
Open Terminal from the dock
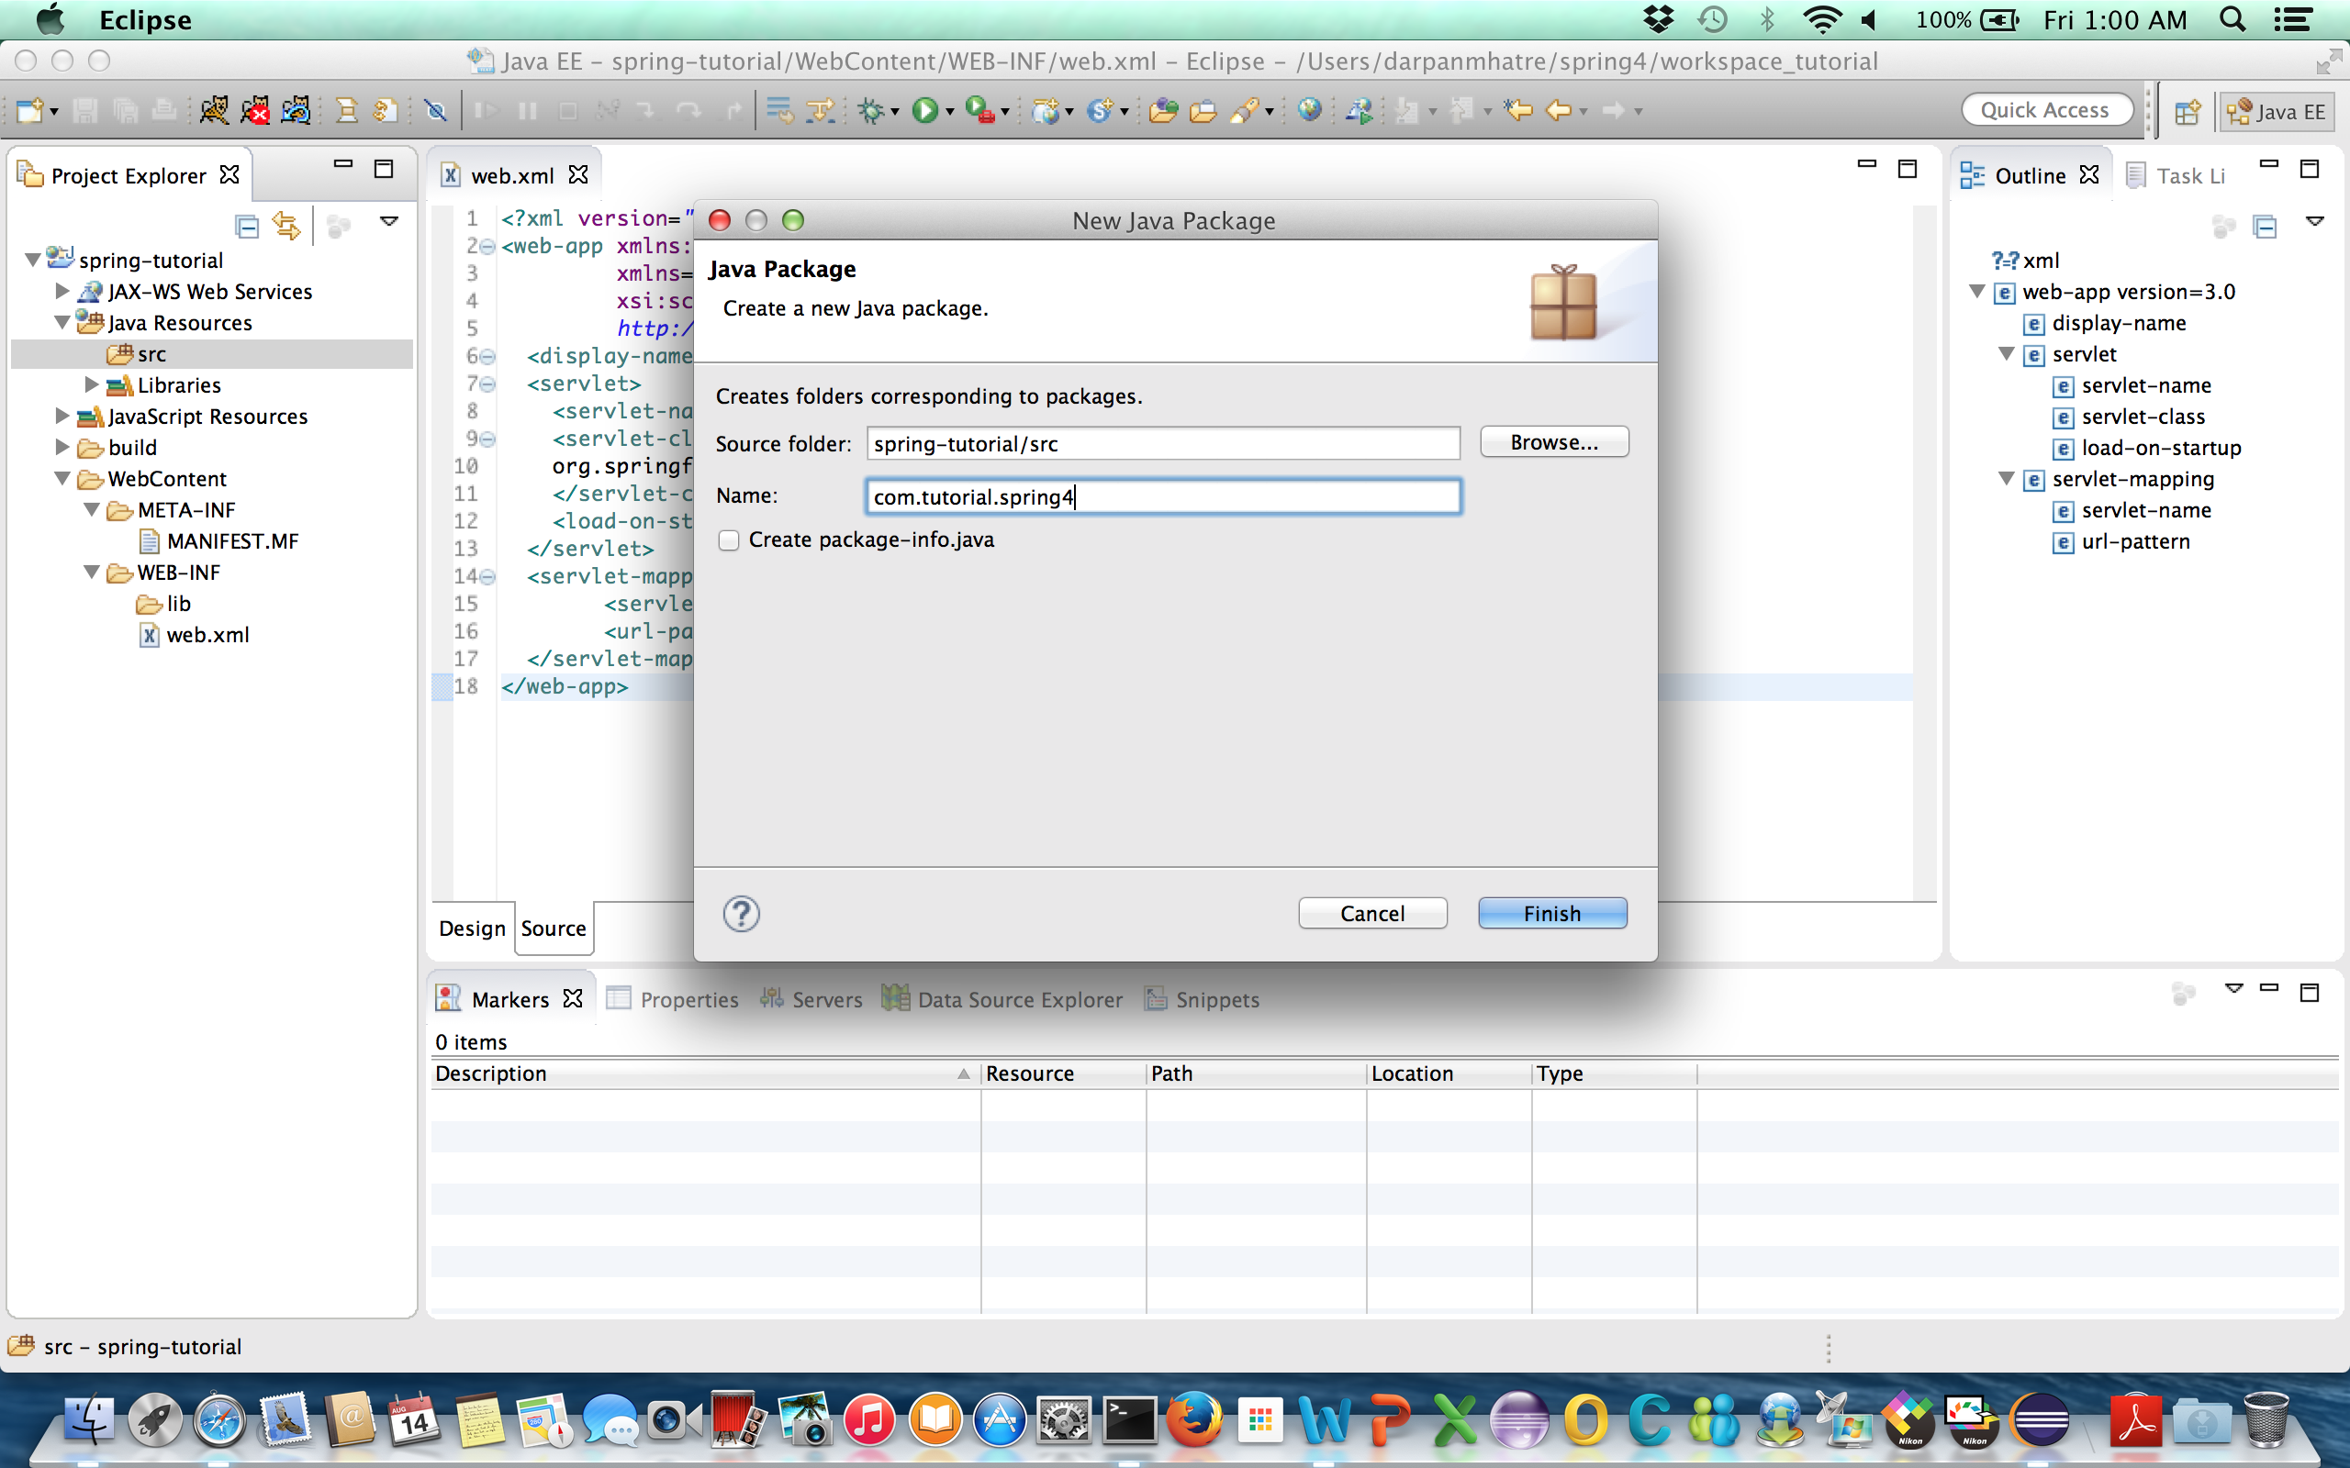point(1129,1420)
